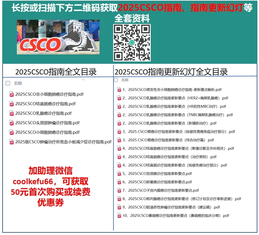Select text 鼻咽癌更新要点（鼻咽癌的临床分期）
This screenshot has height=235, width=259.
[176, 216]
